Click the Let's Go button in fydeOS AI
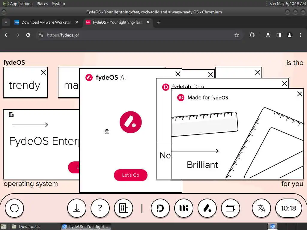Viewport: 307px width, 230px height. 131,175
